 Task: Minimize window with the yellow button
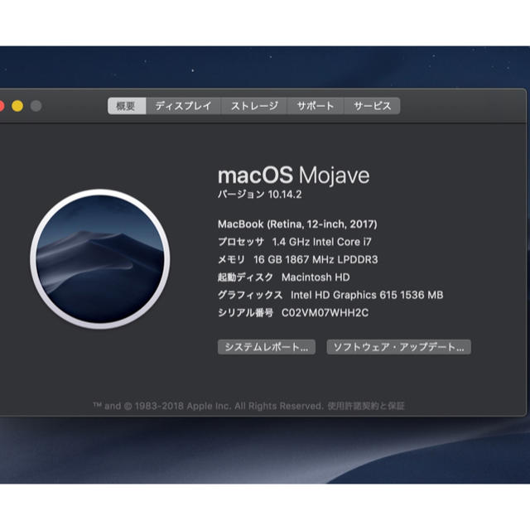pos(17,106)
